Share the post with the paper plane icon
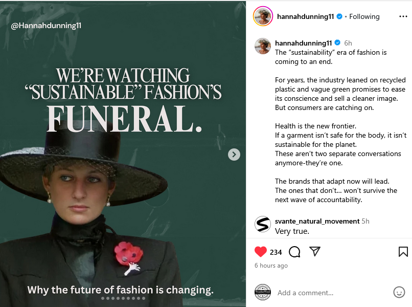412x307 pixels. point(315,251)
